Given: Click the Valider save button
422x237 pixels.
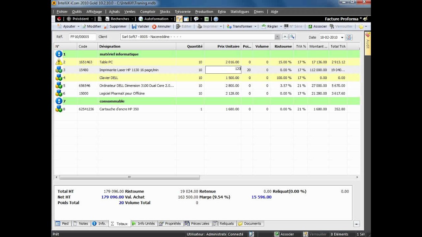Looking at the screenshot, I should coord(140,26).
